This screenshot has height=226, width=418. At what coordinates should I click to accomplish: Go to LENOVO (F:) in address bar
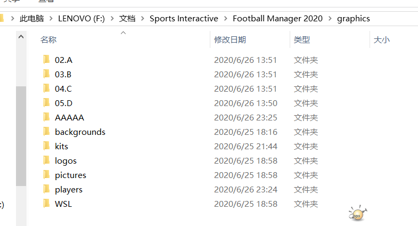(x=81, y=19)
